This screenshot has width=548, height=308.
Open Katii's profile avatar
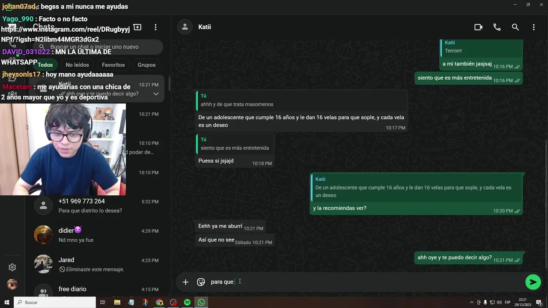[x=185, y=27]
